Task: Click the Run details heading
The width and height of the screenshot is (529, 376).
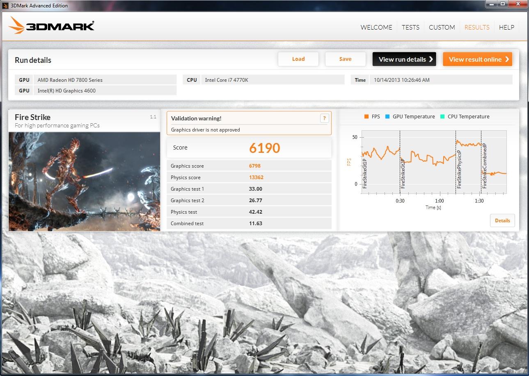Action: point(33,60)
